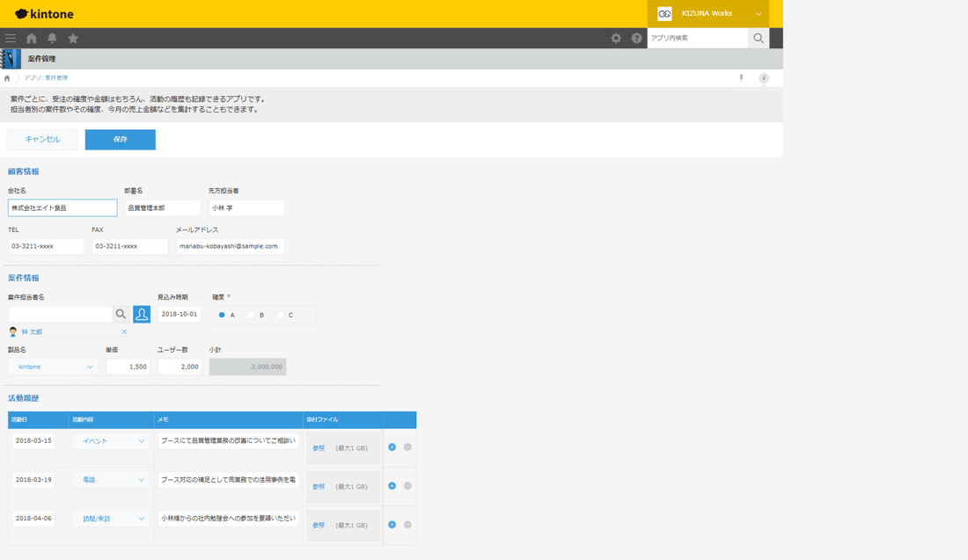Open the 製品名 kintone dropdown
The width and height of the screenshot is (968, 560).
[54, 367]
